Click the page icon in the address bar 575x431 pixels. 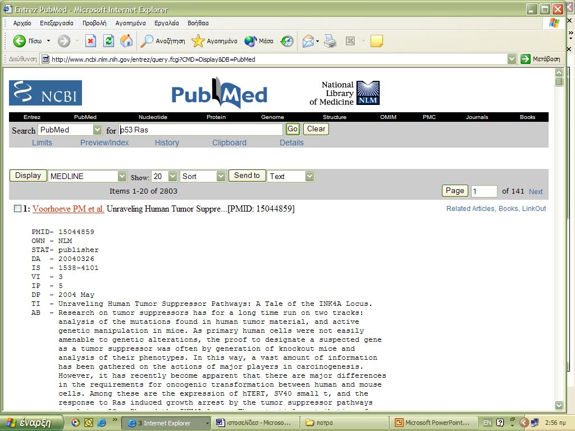click(x=45, y=59)
